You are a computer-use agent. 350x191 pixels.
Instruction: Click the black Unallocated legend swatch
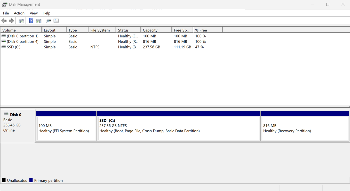(4, 180)
